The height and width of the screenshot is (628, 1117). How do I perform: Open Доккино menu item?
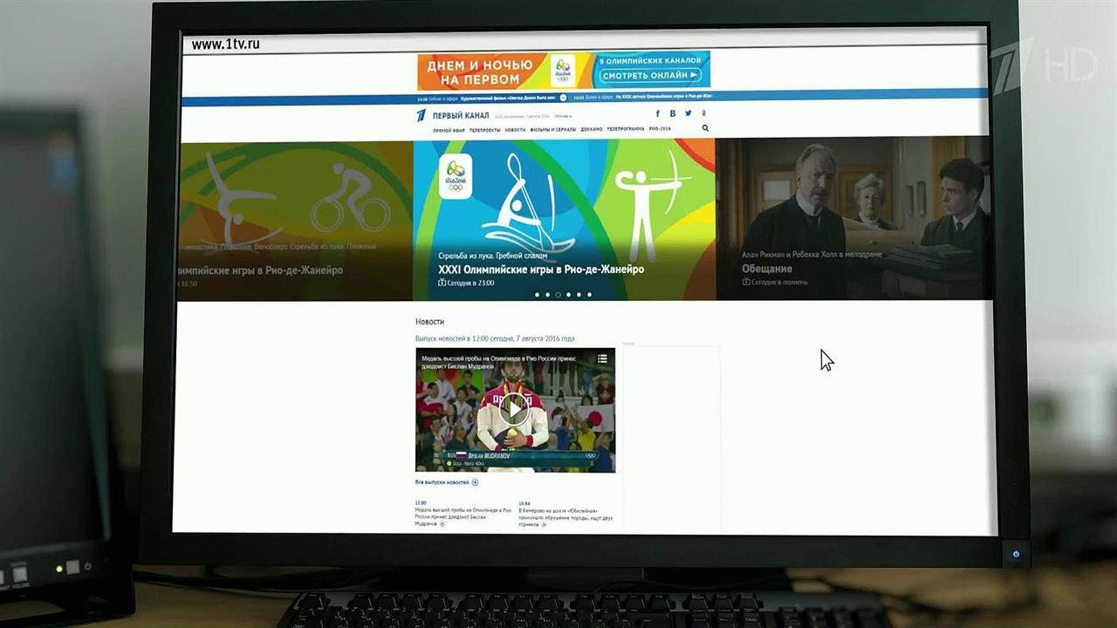(592, 129)
